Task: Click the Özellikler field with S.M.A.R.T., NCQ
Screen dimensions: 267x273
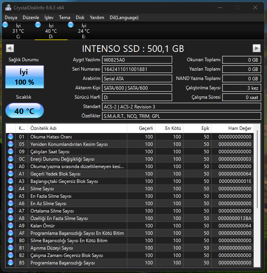Action: 182,116
